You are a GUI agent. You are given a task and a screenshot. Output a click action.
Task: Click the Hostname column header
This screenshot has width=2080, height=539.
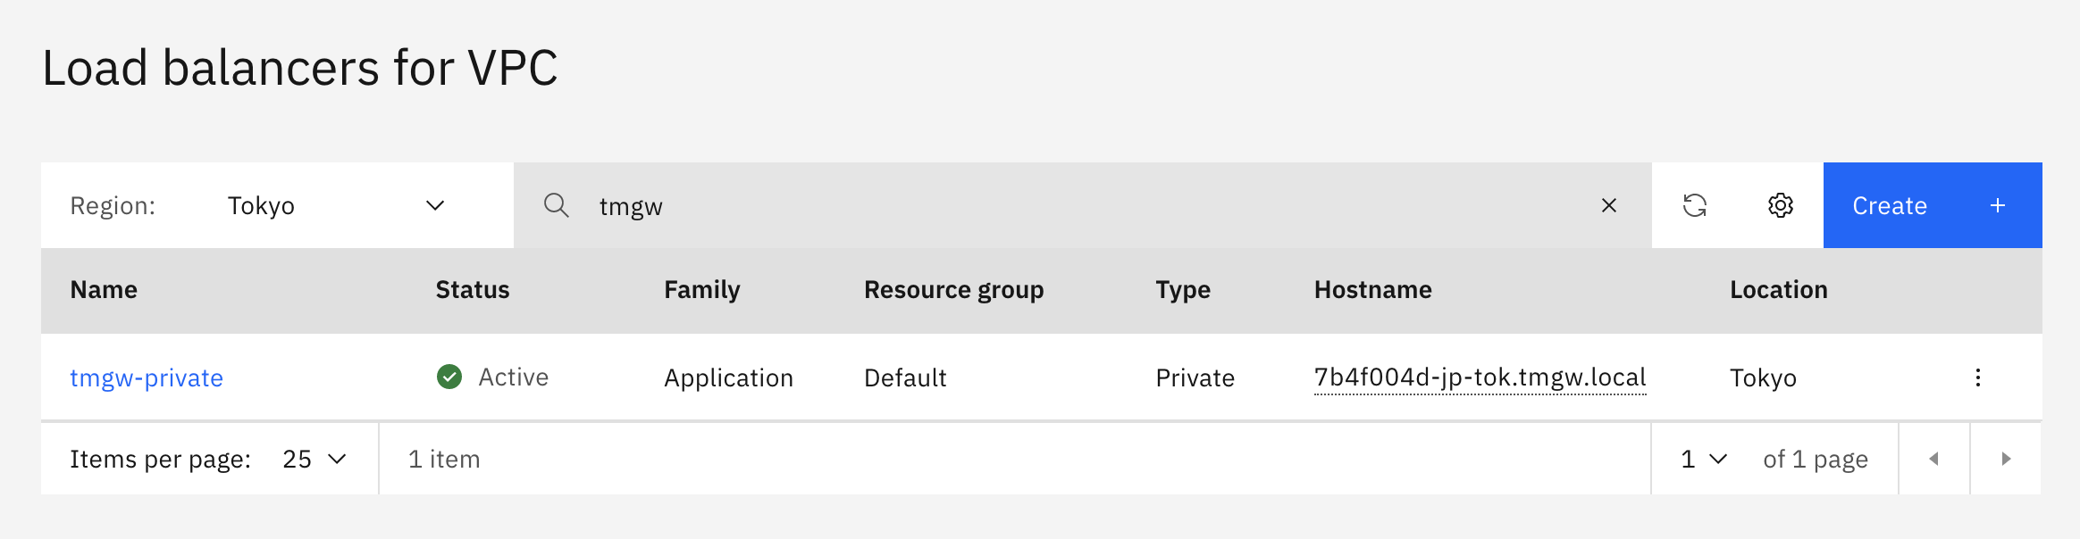click(x=1372, y=290)
